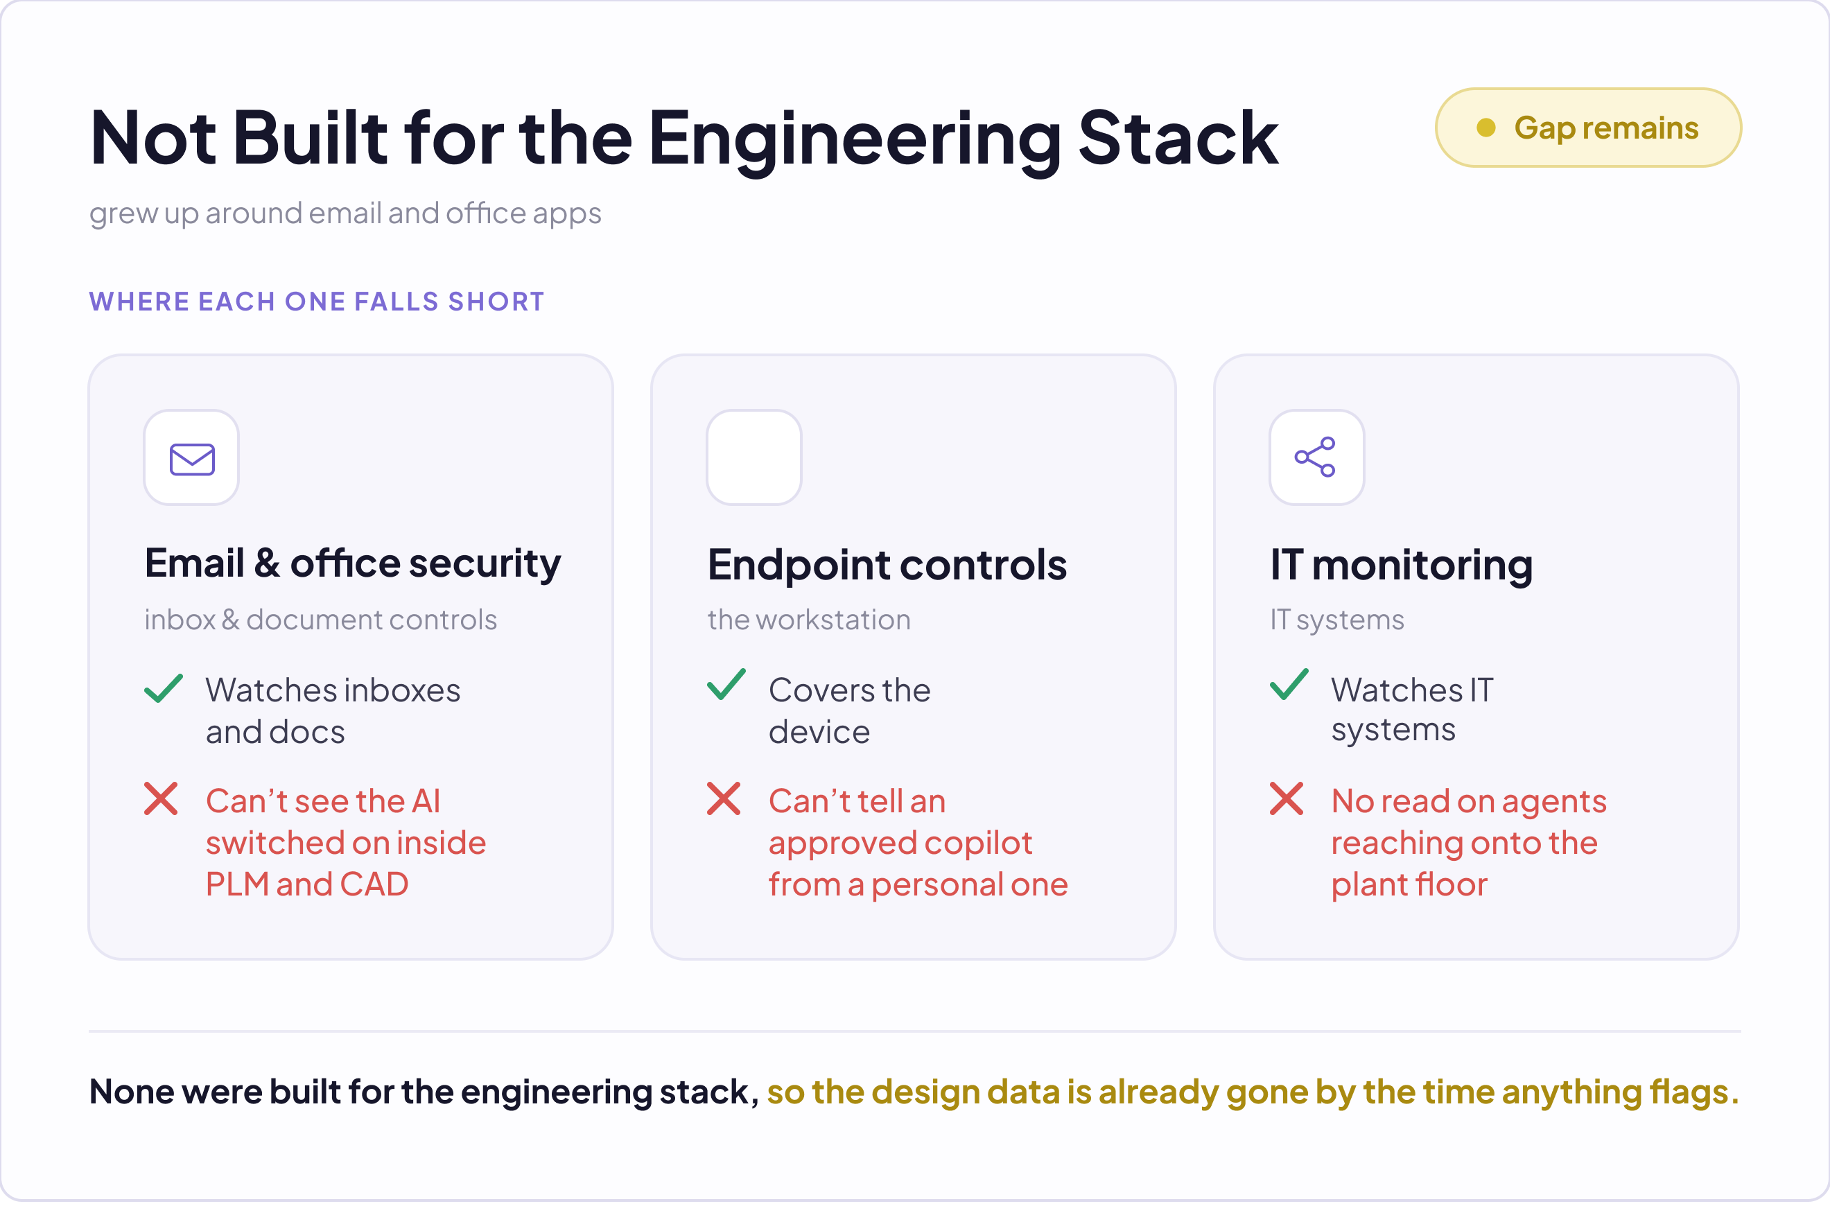Viewport: 1830px width, 1206px height.
Task: Click green checkmark beside Watches inboxes and docs
Action: pos(164,688)
